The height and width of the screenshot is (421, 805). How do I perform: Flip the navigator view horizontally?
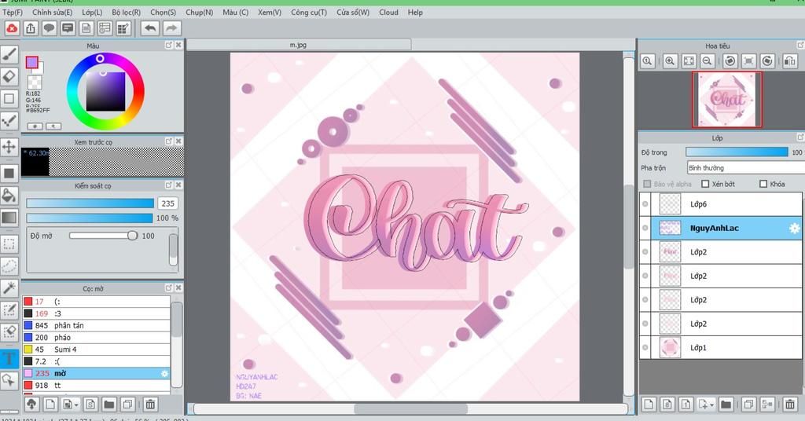[x=789, y=61]
